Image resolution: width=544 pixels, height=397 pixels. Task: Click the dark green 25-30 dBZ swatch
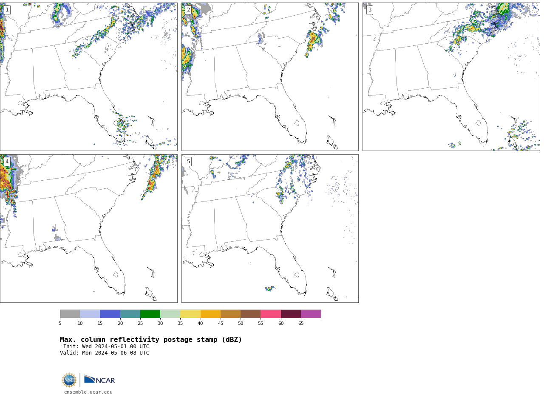click(150, 314)
